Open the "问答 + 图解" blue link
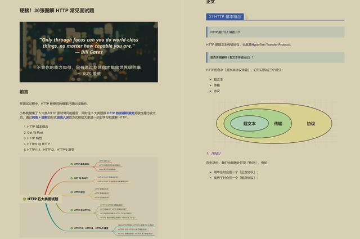The image size is (360, 239). 40,117
